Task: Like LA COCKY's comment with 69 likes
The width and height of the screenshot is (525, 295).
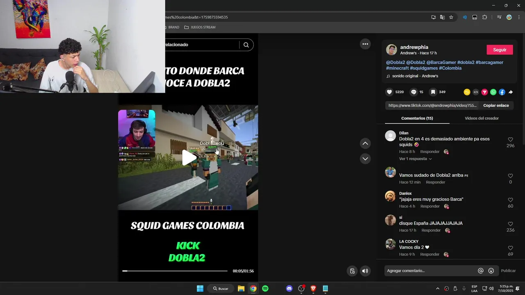Action: (510, 248)
